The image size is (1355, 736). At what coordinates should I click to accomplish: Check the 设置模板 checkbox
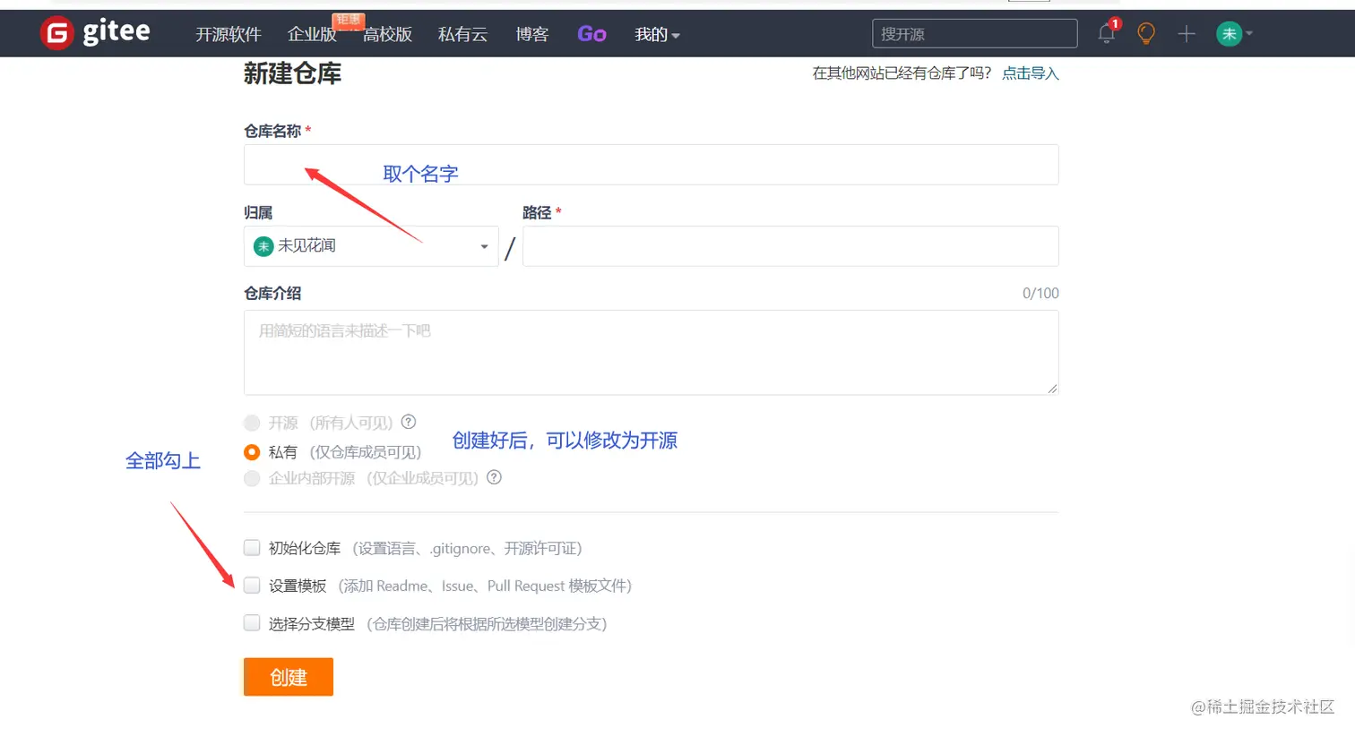[252, 585]
